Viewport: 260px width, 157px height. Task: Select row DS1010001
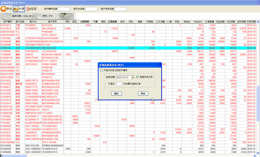(x=128, y=64)
